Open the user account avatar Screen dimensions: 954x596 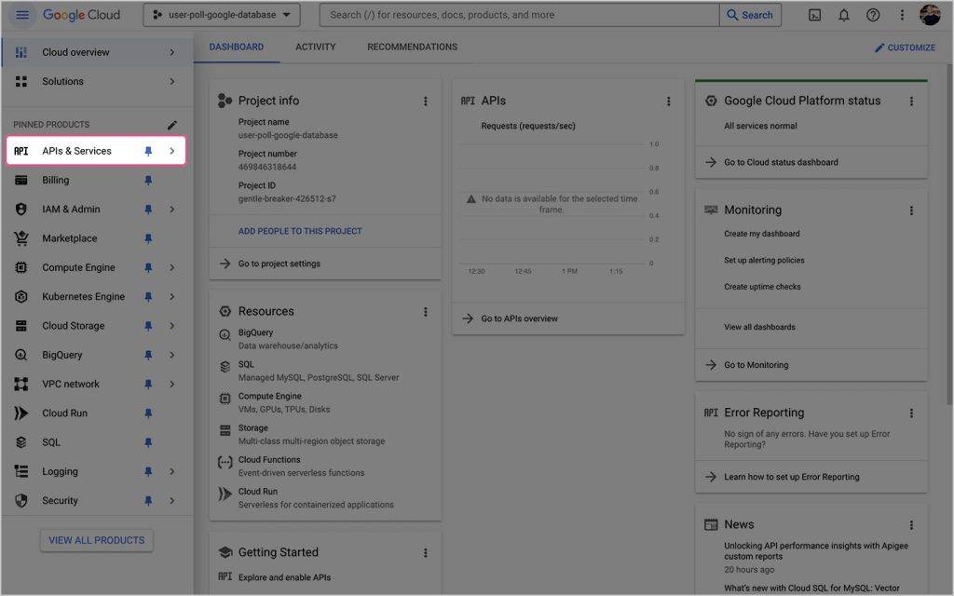pos(930,15)
